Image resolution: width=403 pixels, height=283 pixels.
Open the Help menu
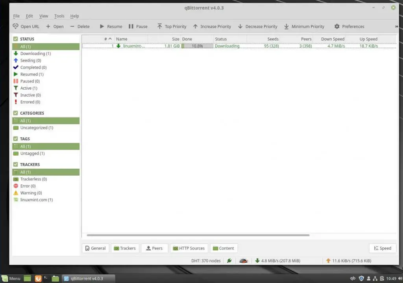74,16
